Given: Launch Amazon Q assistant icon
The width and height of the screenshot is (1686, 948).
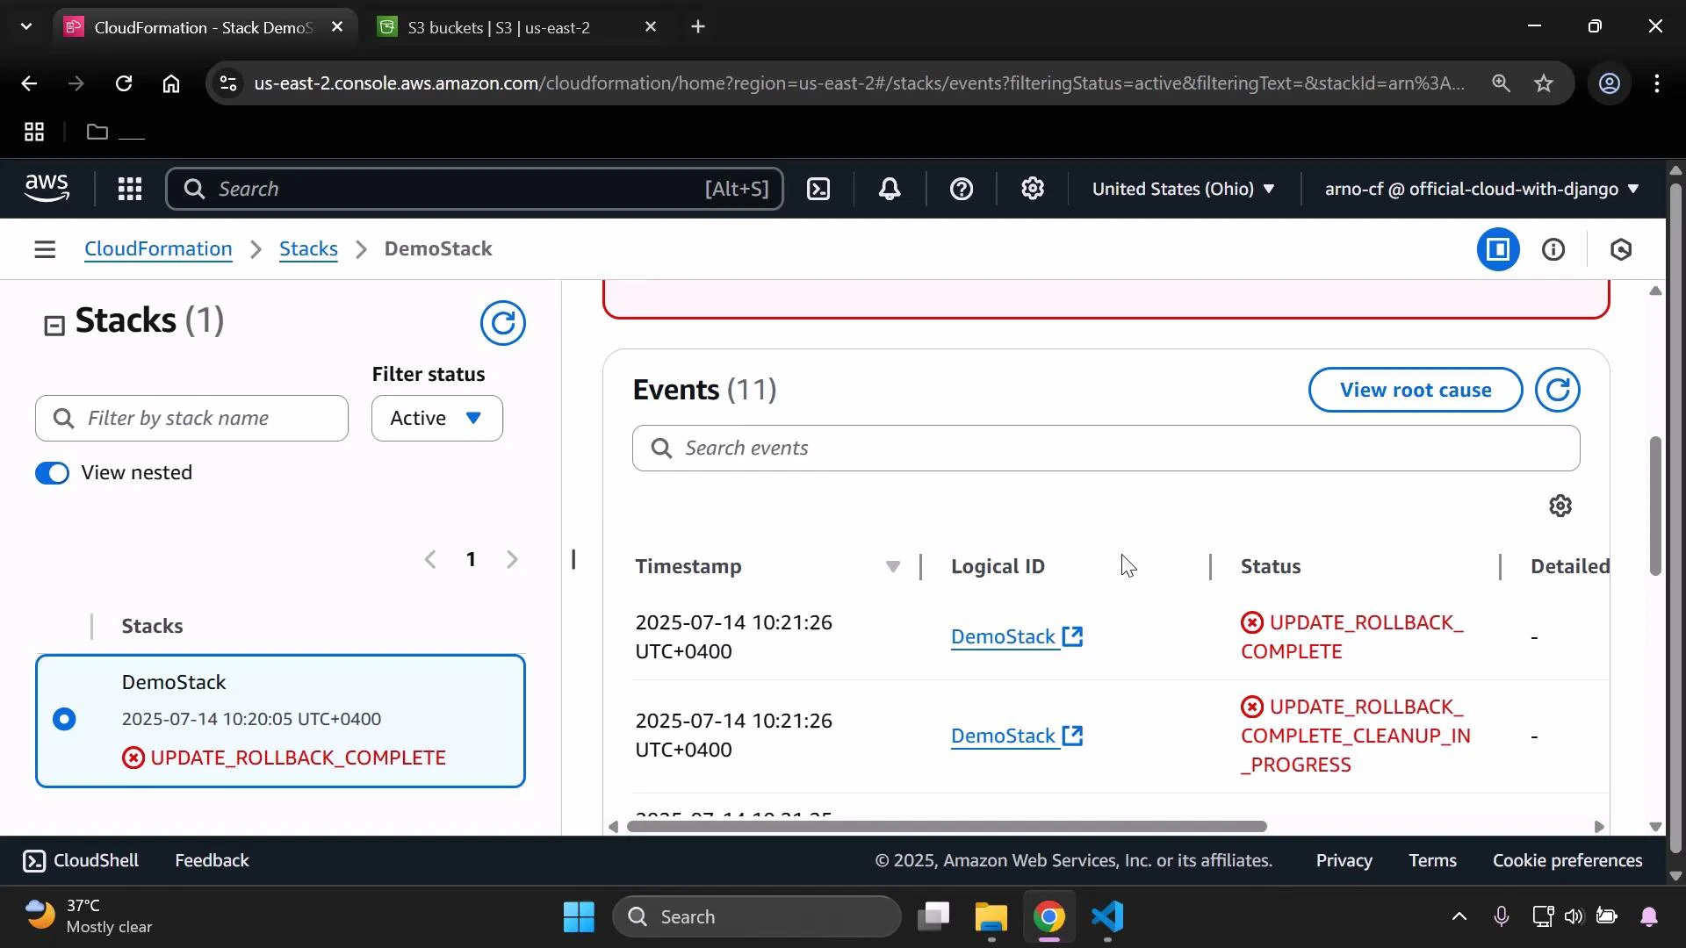Looking at the screenshot, I should pos(1621,249).
